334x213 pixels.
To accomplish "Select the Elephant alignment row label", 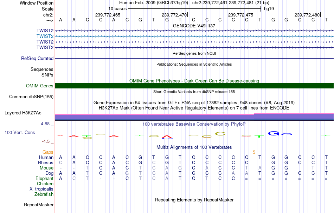I will point(45,179).
